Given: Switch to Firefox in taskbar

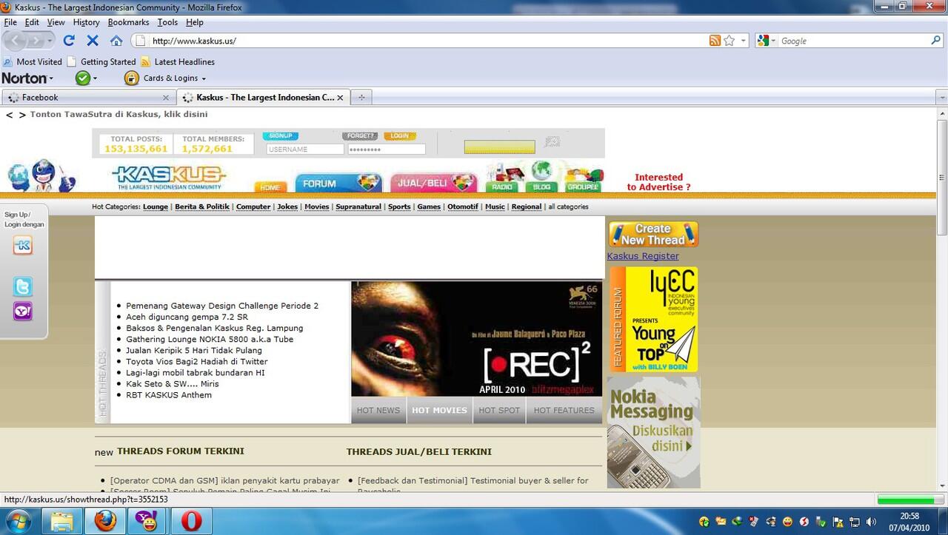Looking at the screenshot, I should 105,522.
